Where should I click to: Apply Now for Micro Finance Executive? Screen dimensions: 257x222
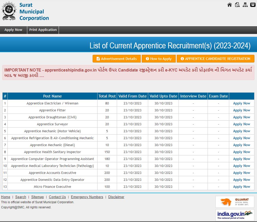[x=242, y=187]
